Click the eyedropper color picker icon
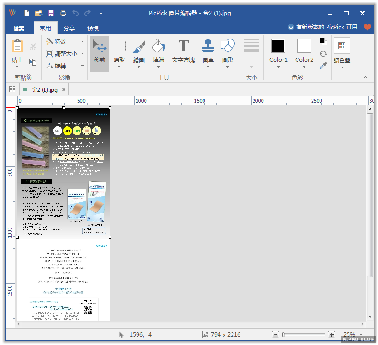Screen dimensions: 378x345 pyautogui.click(x=323, y=66)
